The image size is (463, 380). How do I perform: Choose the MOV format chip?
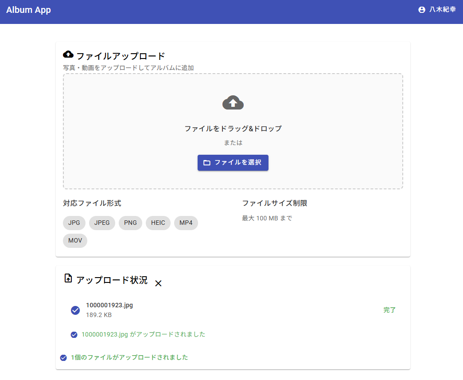click(x=75, y=241)
